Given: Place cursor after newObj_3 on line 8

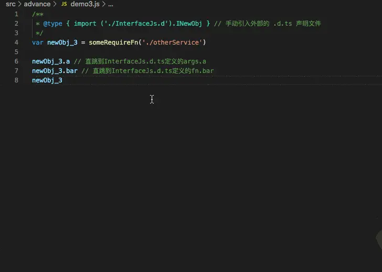Looking at the screenshot, I should pos(62,80).
